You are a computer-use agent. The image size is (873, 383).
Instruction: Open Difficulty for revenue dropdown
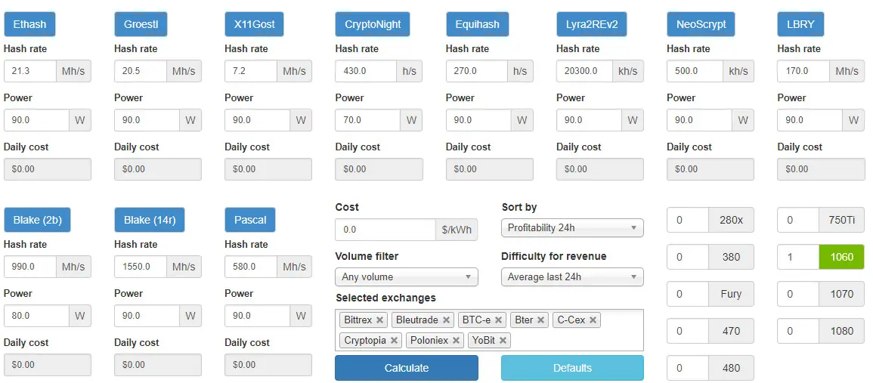point(572,277)
